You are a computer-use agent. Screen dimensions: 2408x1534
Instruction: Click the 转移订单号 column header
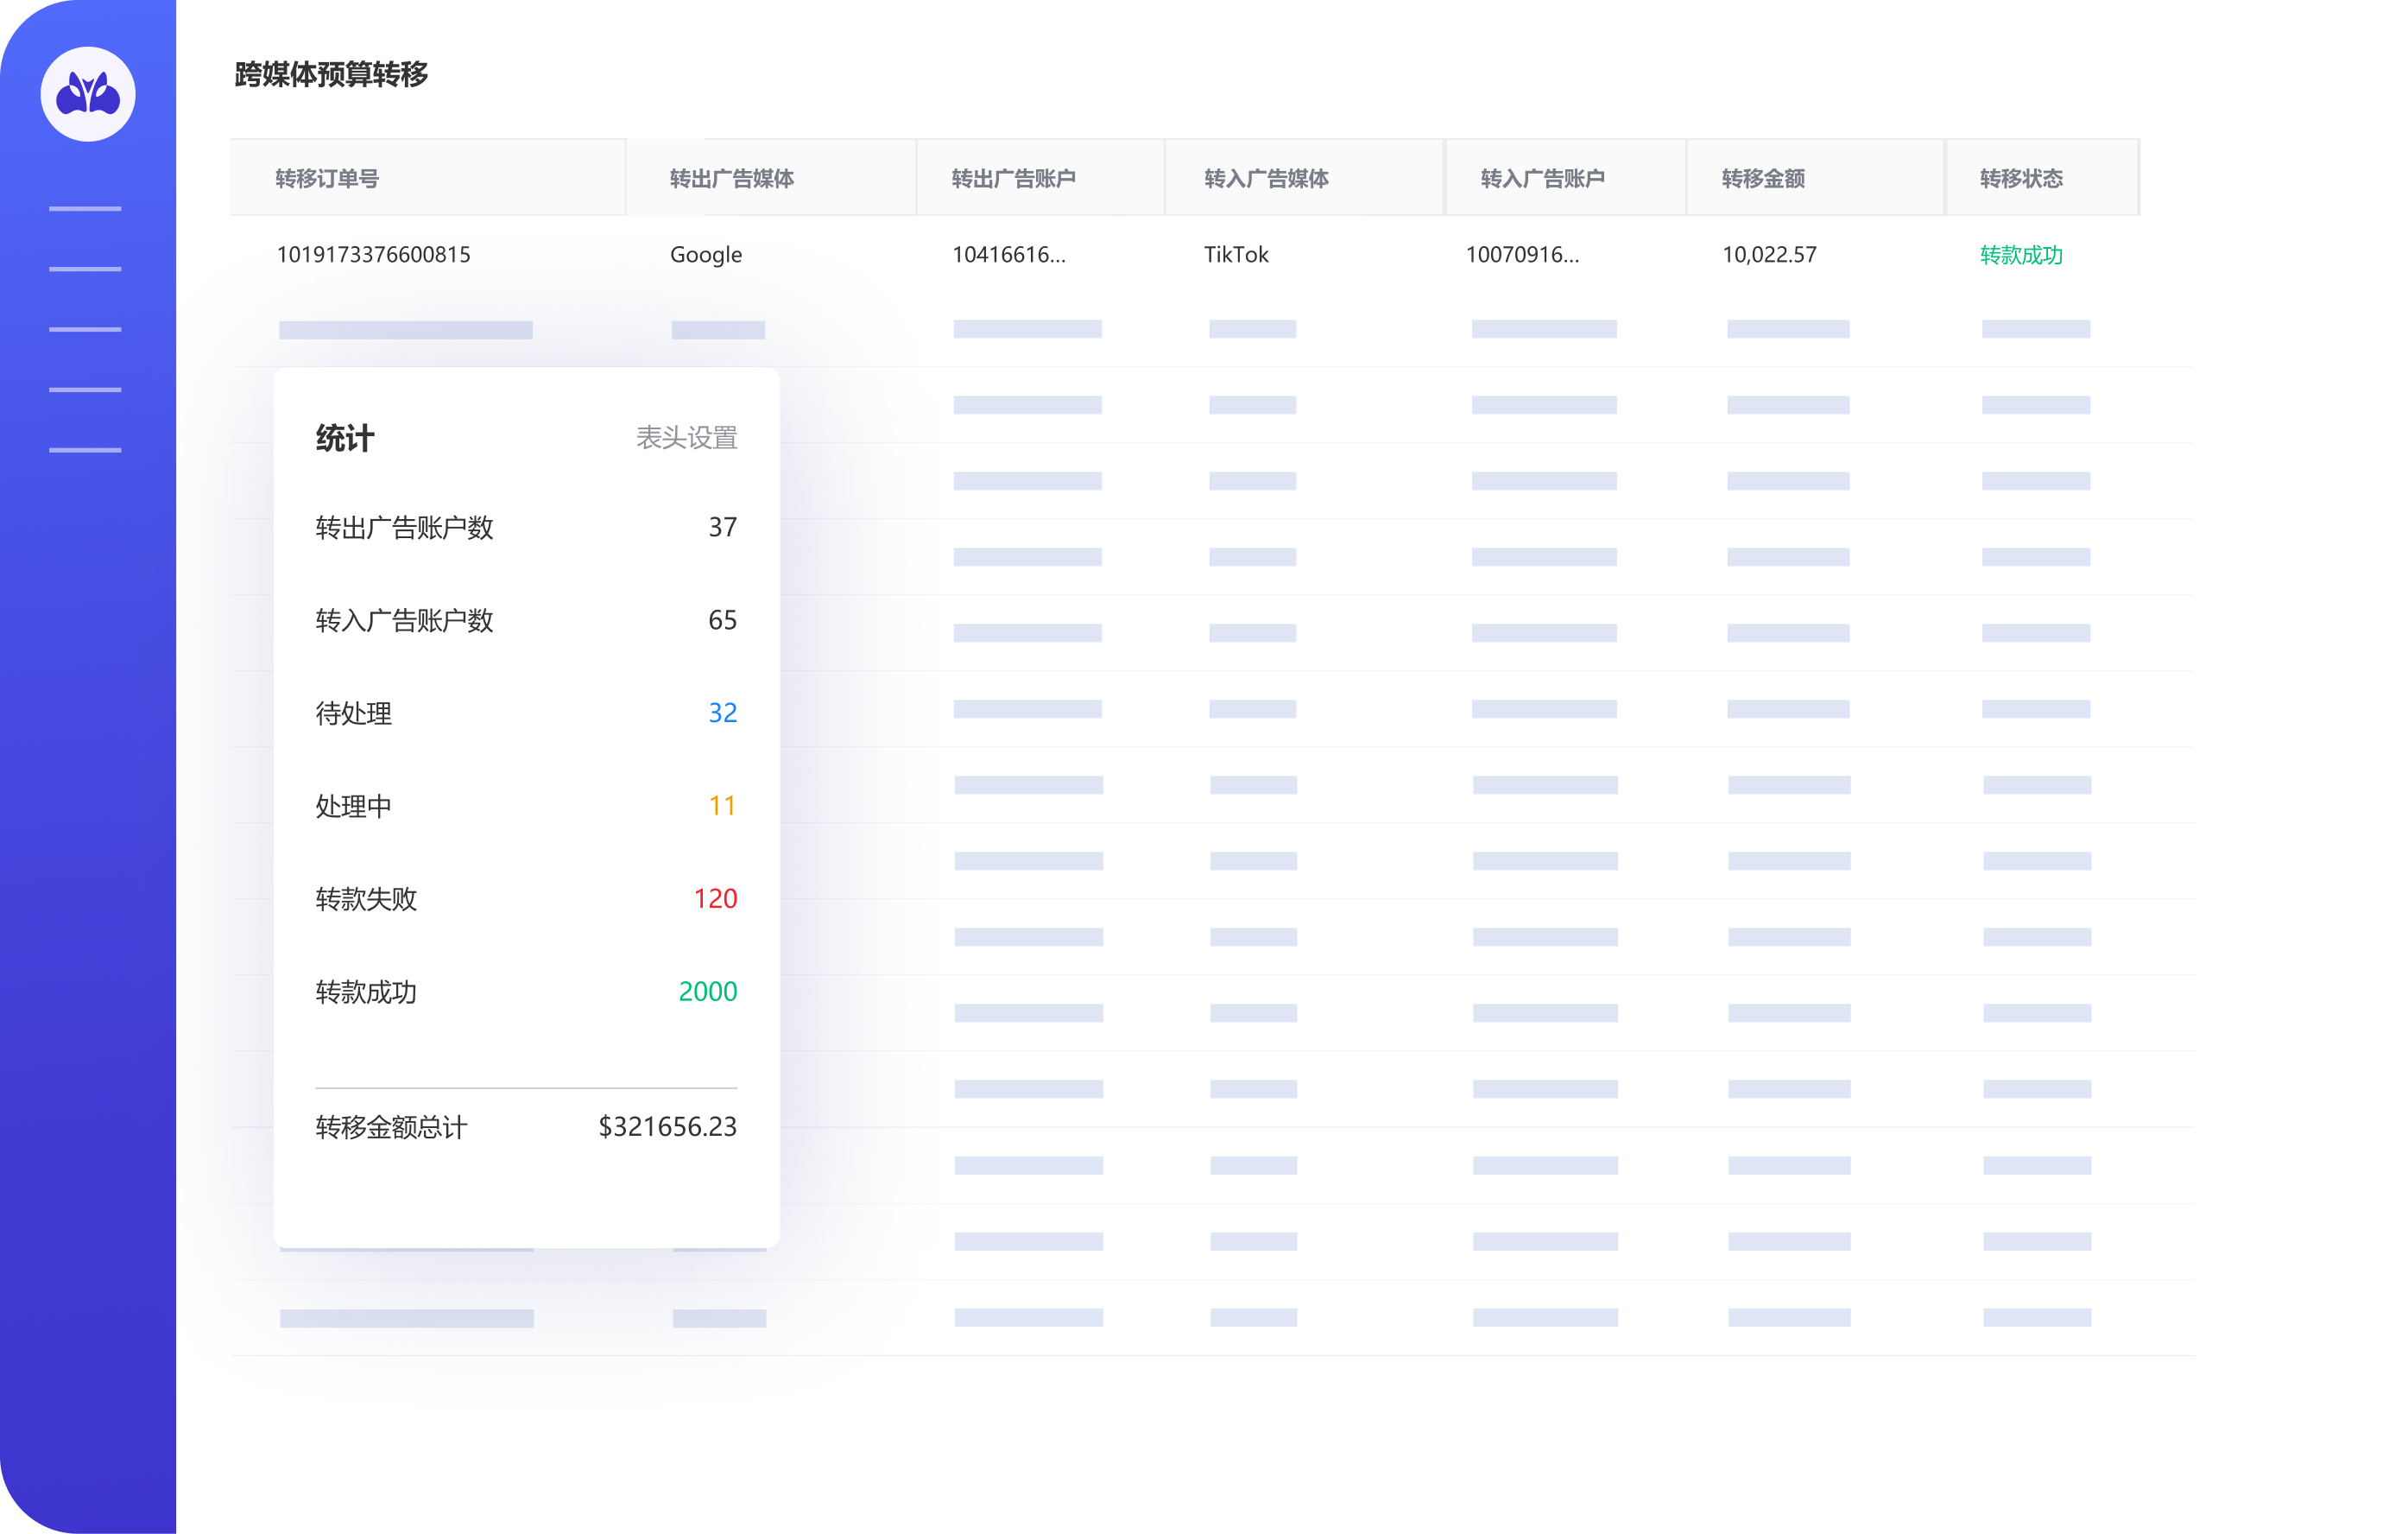(x=327, y=178)
